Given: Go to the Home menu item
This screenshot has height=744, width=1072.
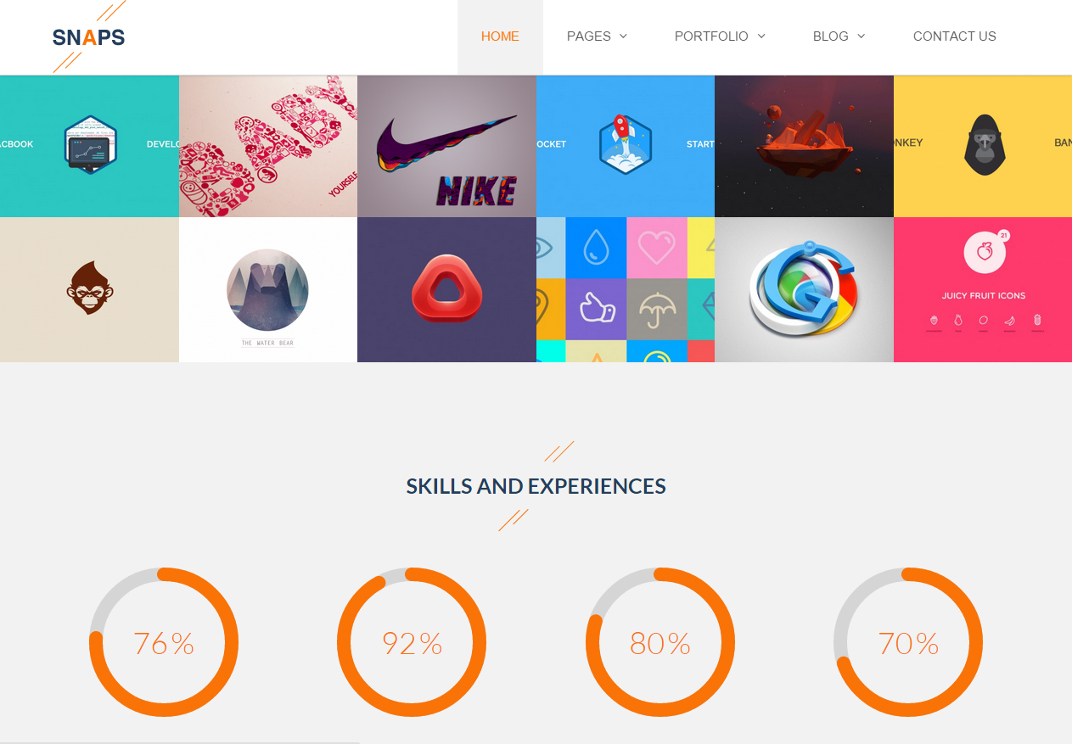Looking at the screenshot, I should click(x=500, y=36).
